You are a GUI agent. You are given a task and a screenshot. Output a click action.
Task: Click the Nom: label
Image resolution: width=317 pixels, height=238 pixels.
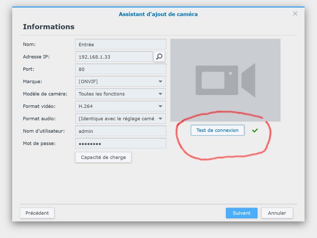click(x=29, y=44)
